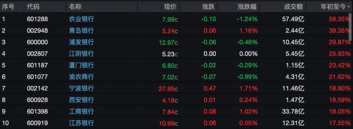The height and width of the screenshot is (129, 353).
Task: Select stock code 002807
Action: 37,54
